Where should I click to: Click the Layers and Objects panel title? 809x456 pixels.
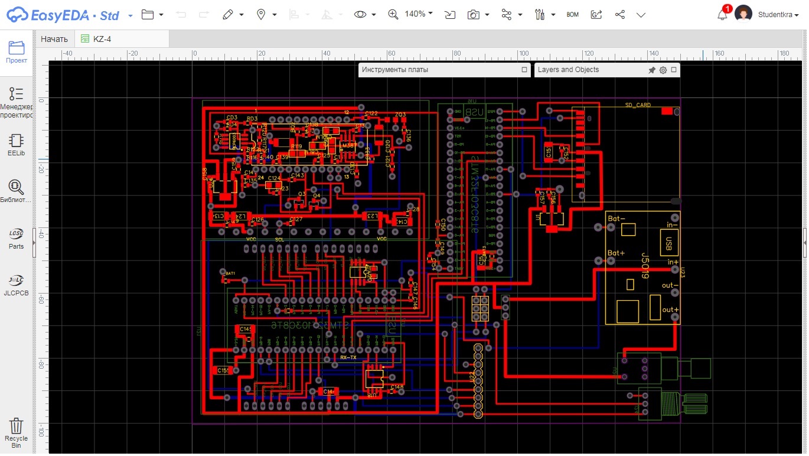[x=568, y=70]
